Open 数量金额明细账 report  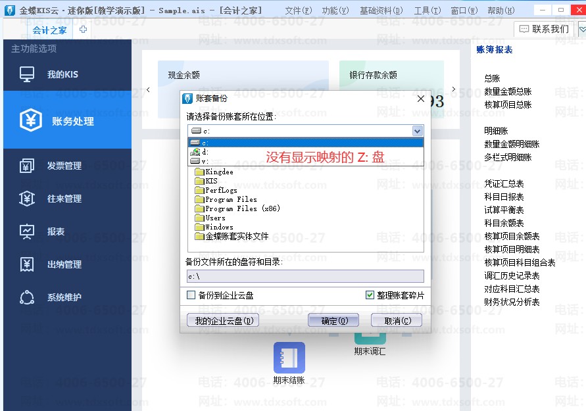512,144
